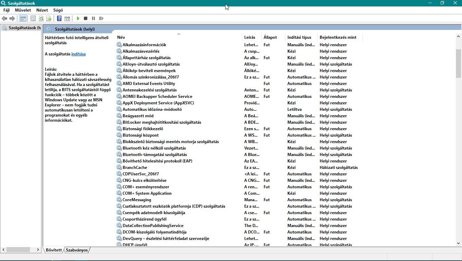Image resolution: width=462 pixels, height=261 pixels.
Task: Select the Állókép-beviteli események row
Action: pos(239,70)
